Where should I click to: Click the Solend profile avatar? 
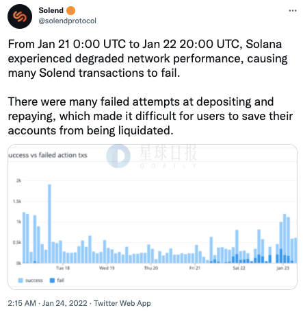(20, 16)
